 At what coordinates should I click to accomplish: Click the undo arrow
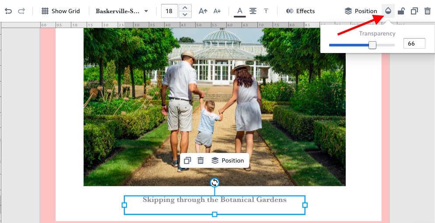(x=9, y=11)
